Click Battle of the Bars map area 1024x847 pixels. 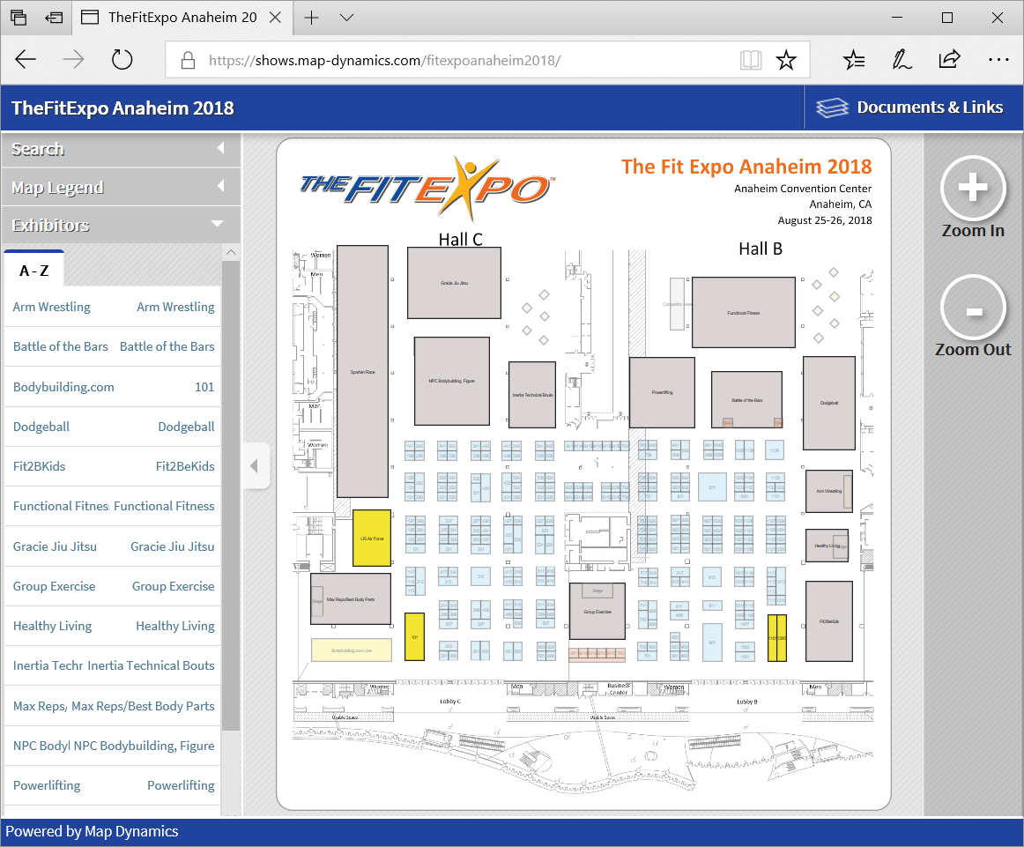[746, 399]
